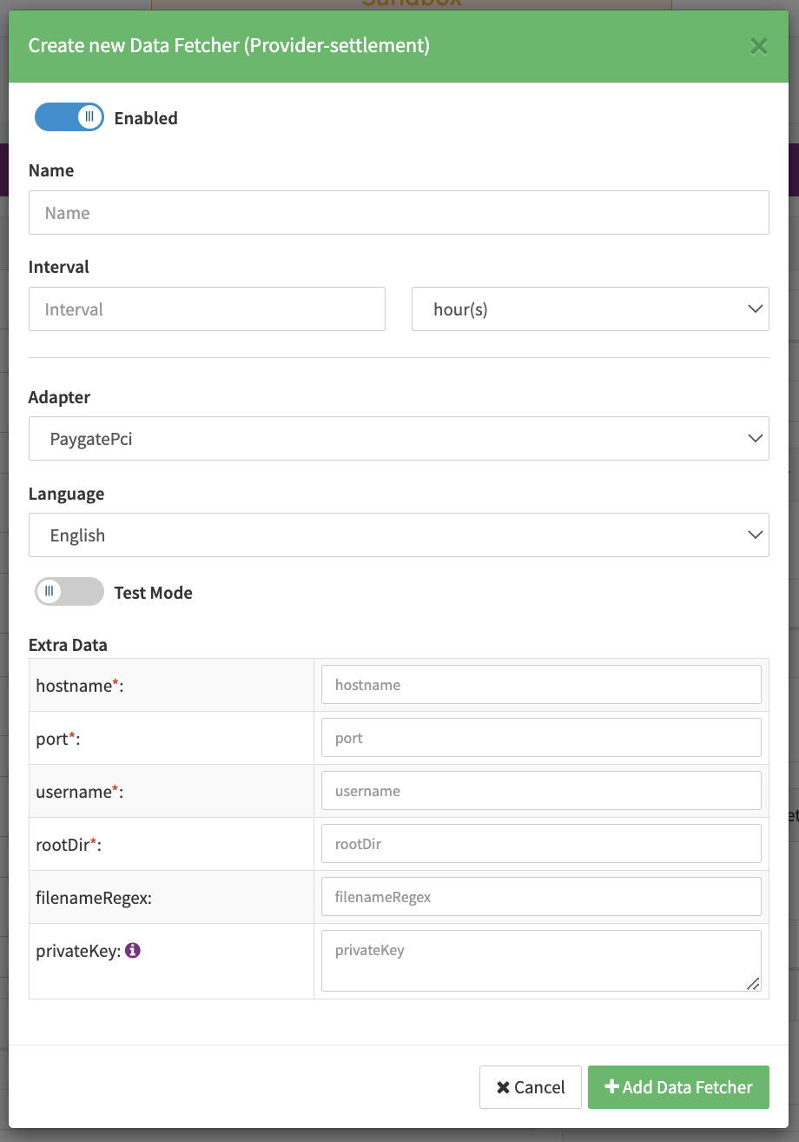Focus the username input box
The image size is (799, 1142).
tap(541, 791)
